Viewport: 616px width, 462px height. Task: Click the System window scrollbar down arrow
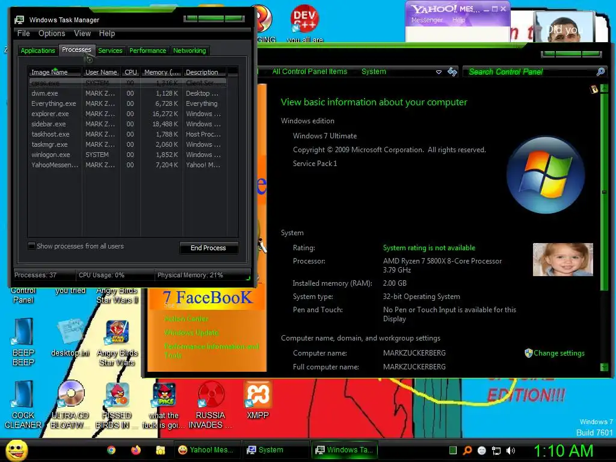pyautogui.click(x=604, y=368)
